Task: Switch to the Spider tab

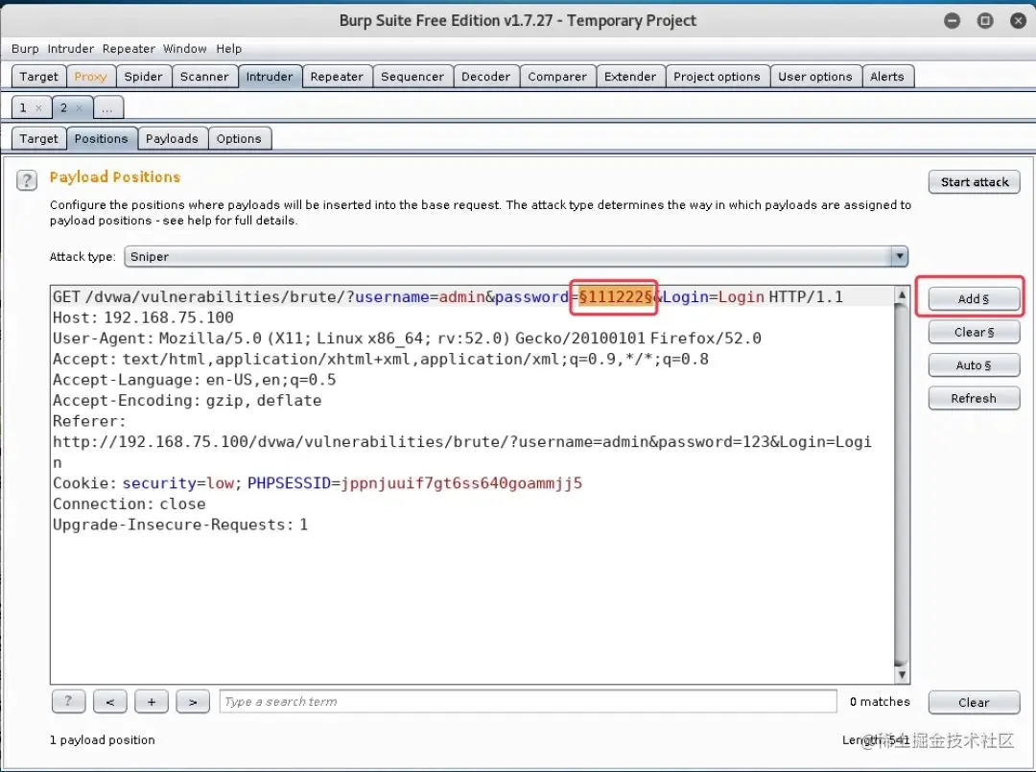Action: pyautogui.click(x=143, y=77)
